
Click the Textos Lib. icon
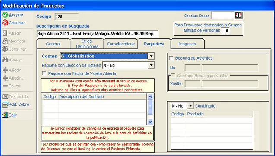click(x=5, y=96)
